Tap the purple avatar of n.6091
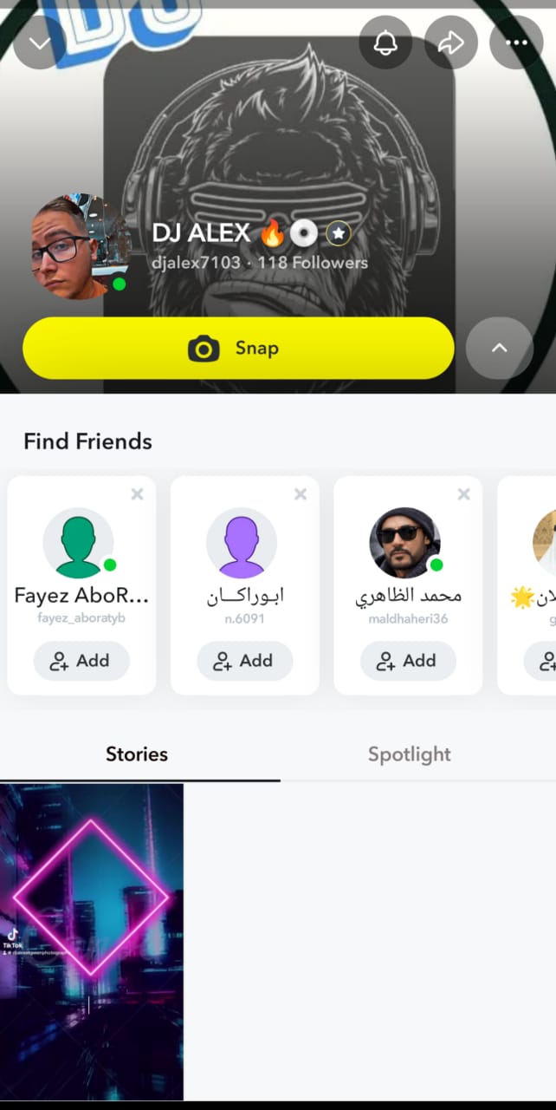This screenshot has width=556, height=1110. pos(242,543)
